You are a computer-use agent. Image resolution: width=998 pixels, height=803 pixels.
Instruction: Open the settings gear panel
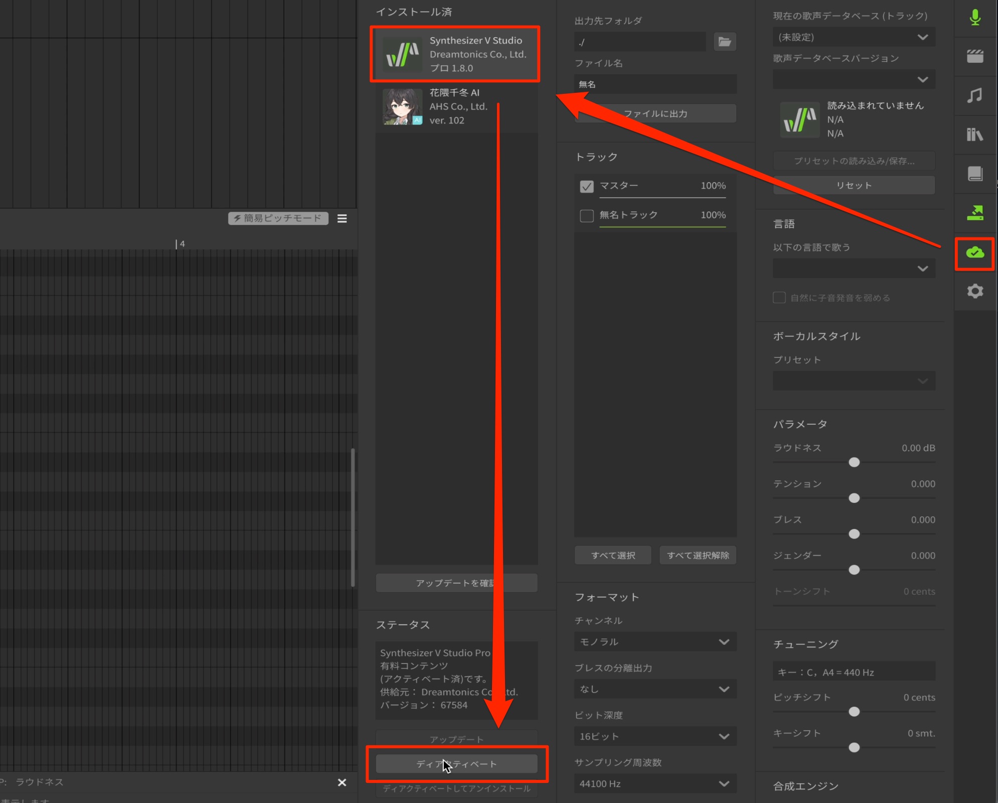[x=974, y=291]
